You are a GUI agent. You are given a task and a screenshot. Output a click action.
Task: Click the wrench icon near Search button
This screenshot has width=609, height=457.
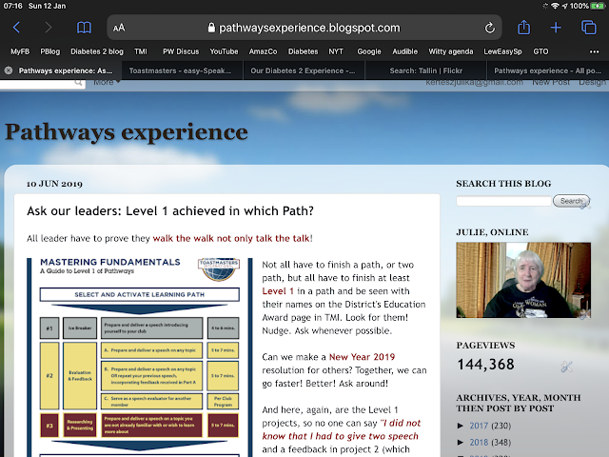coord(584,205)
